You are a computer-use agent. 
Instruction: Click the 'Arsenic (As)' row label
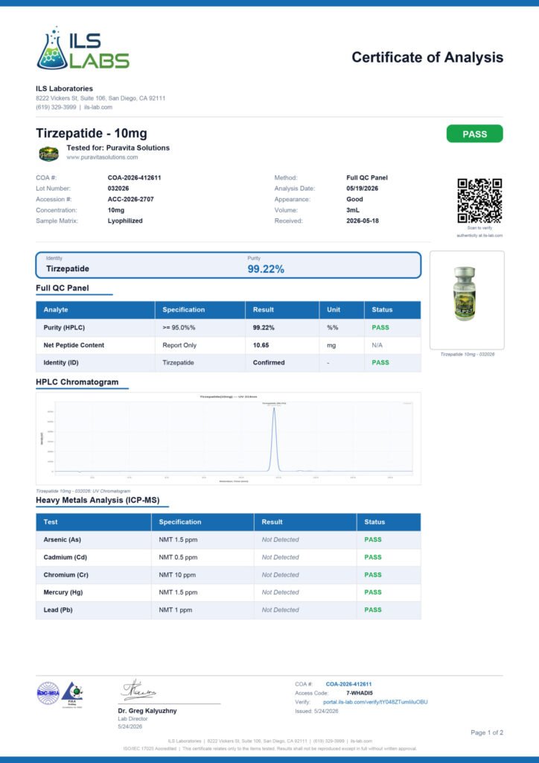(63, 539)
